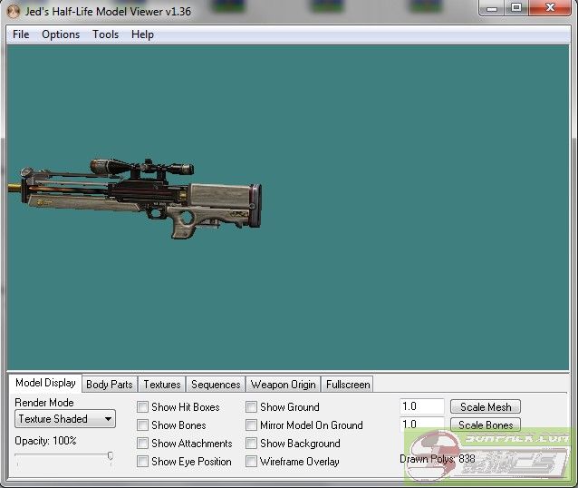Tick the Show Attachments checkbox
The image size is (578, 488).
(x=143, y=444)
